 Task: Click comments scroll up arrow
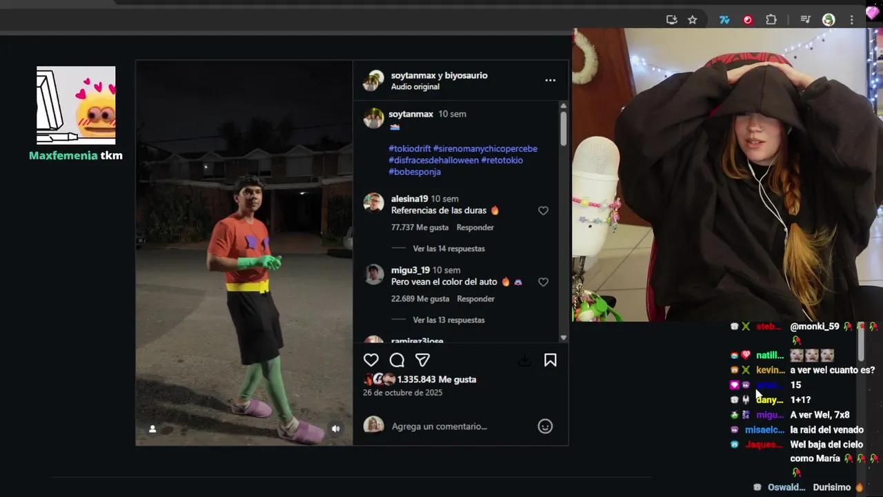[563, 106]
